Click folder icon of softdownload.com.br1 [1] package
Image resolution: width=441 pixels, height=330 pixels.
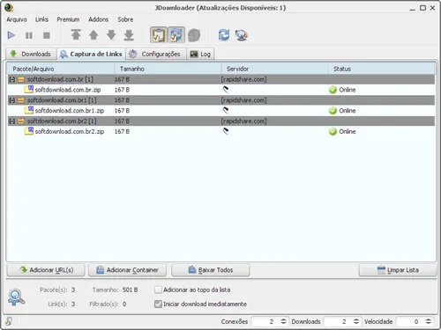(21, 100)
